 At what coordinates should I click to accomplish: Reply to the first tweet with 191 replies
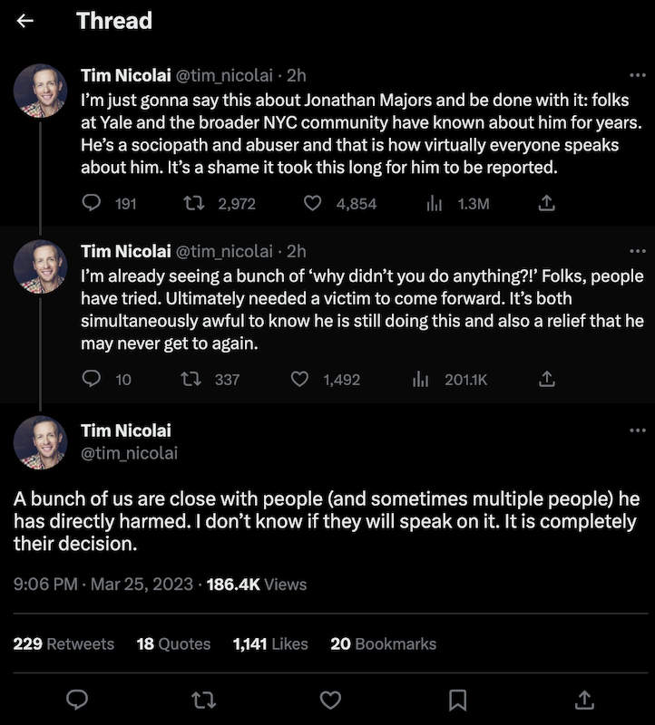pyautogui.click(x=91, y=204)
